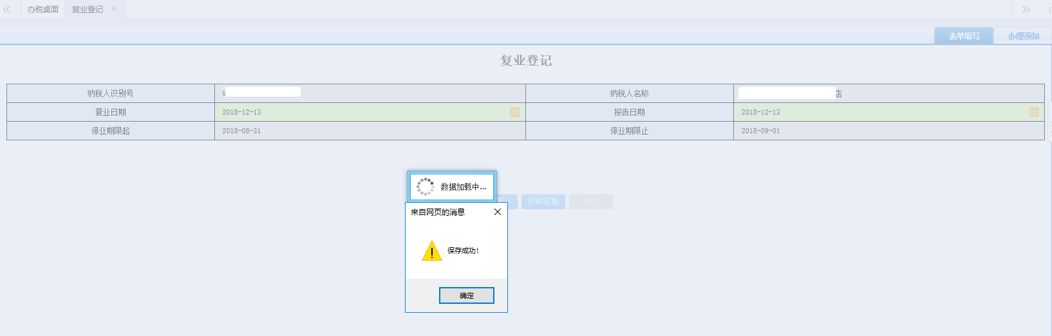Select the 复业登记 tab
The image size is (1052, 336).
tap(87, 10)
